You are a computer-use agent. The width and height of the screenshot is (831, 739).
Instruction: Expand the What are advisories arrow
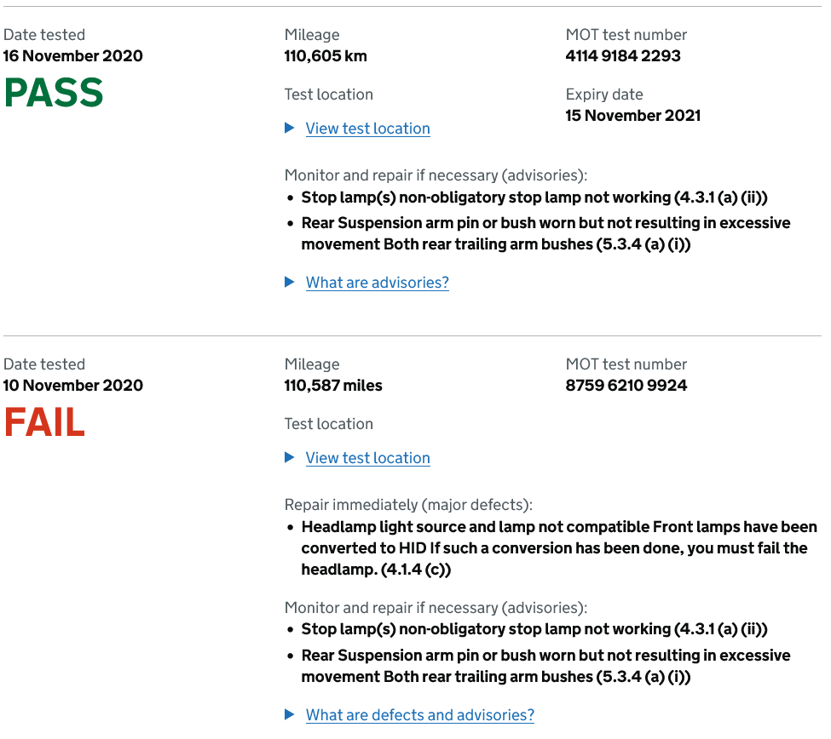tap(290, 282)
